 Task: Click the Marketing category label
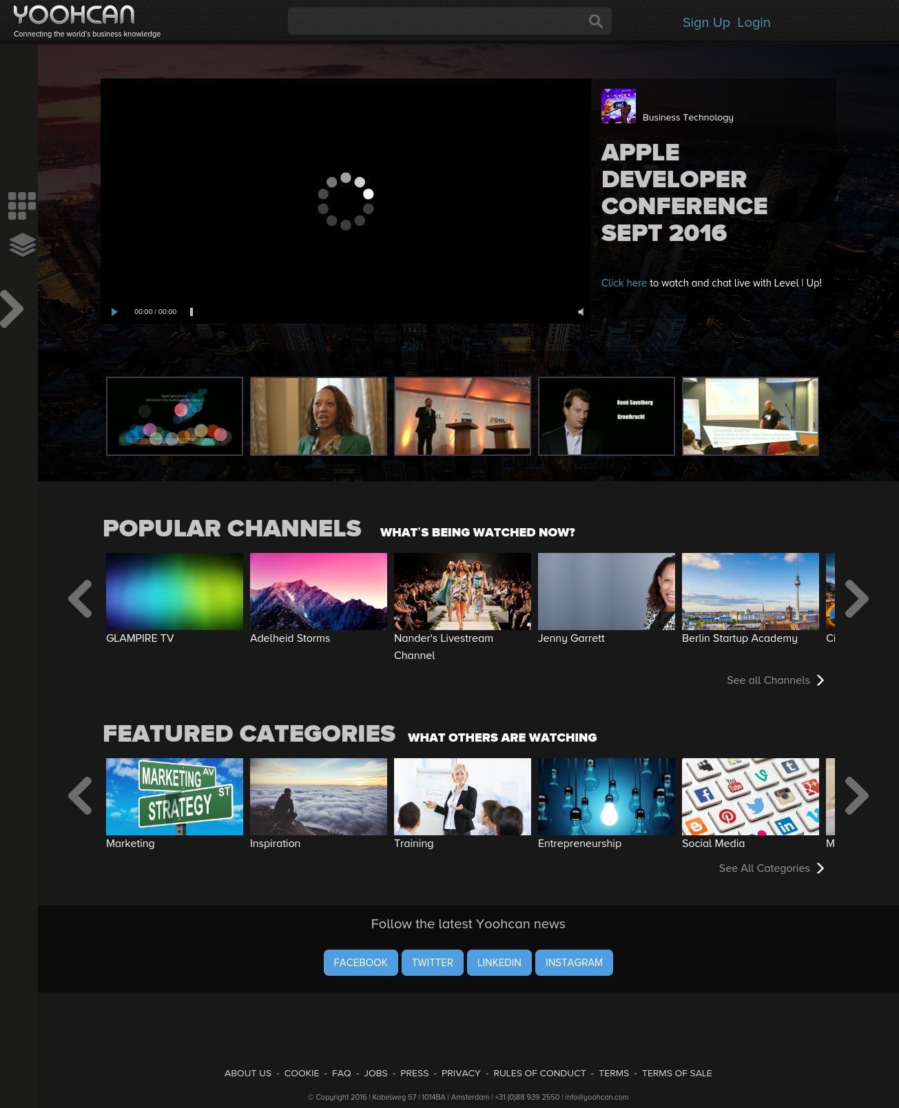[130, 844]
